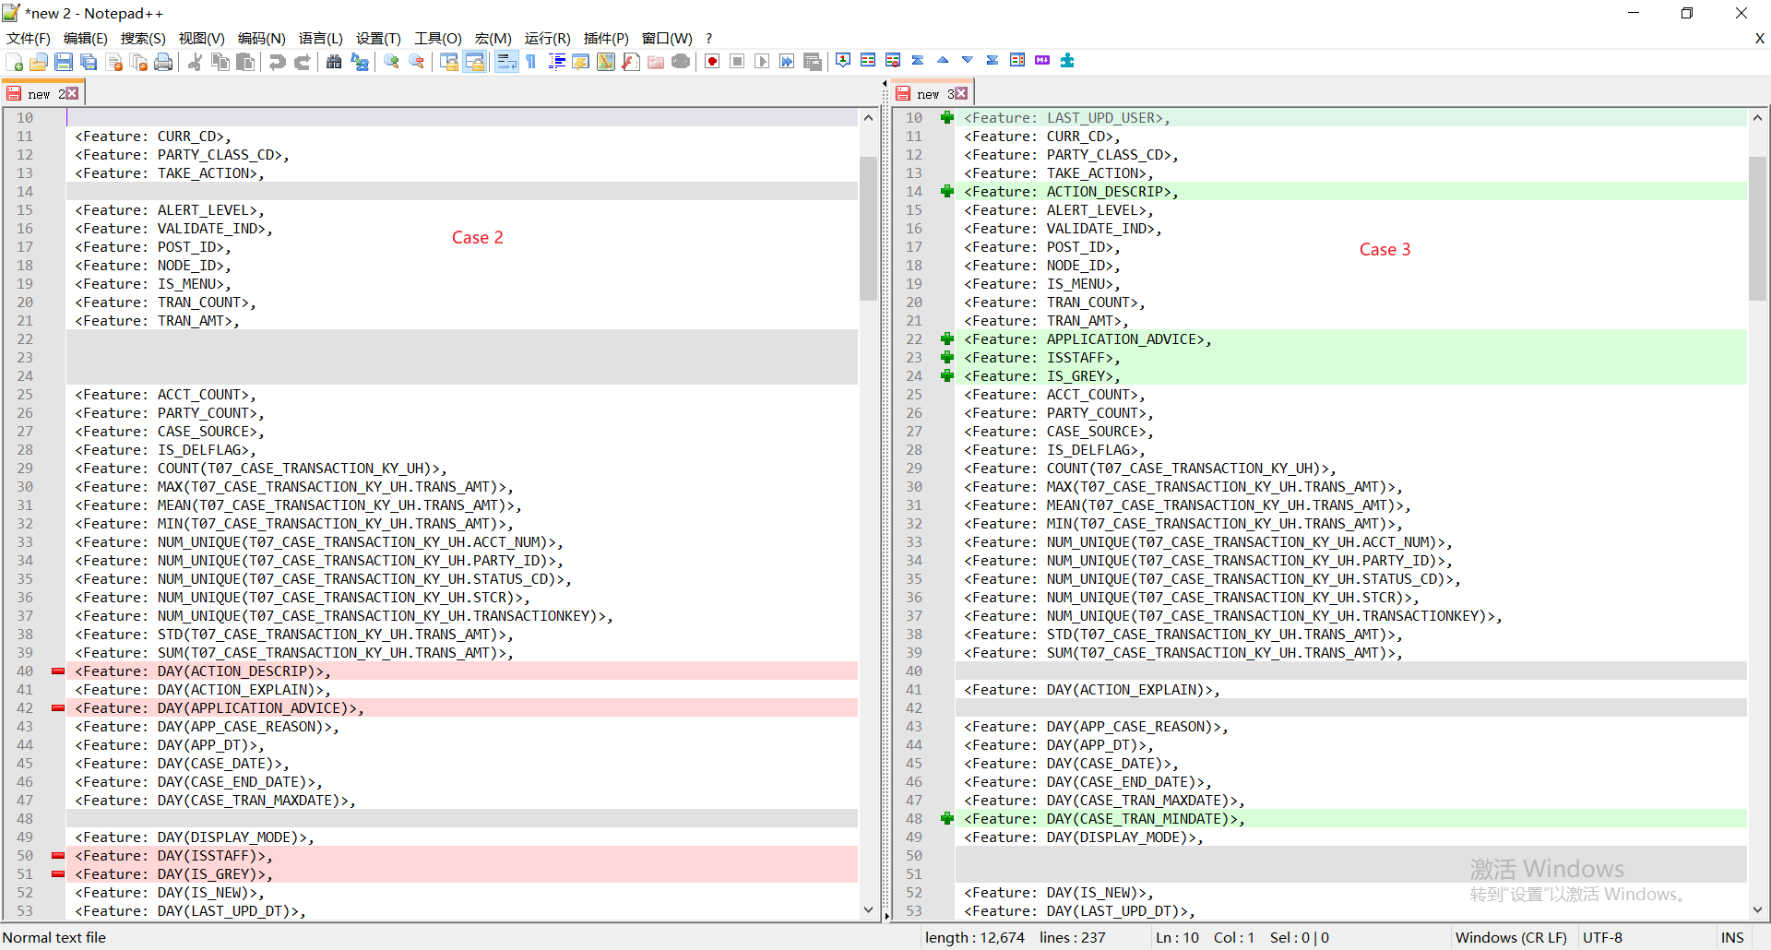The height and width of the screenshot is (950, 1771).
Task: Click the Close All documents toolbar icon
Action: [x=139, y=62]
